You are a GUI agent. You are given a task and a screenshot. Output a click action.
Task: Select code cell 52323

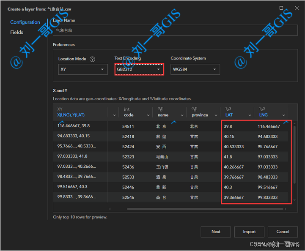point(128,157)
